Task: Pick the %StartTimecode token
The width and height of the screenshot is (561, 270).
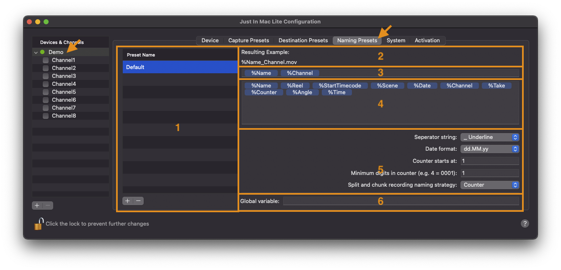Action: (340, 86)
